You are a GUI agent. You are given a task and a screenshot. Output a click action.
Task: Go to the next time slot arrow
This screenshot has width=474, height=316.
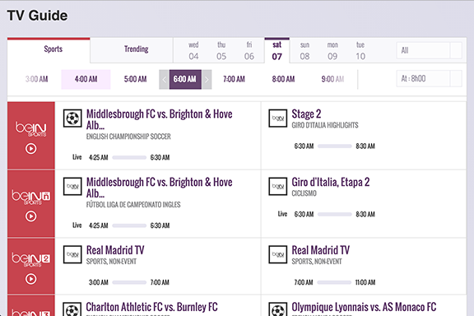(x=207, y=80)
